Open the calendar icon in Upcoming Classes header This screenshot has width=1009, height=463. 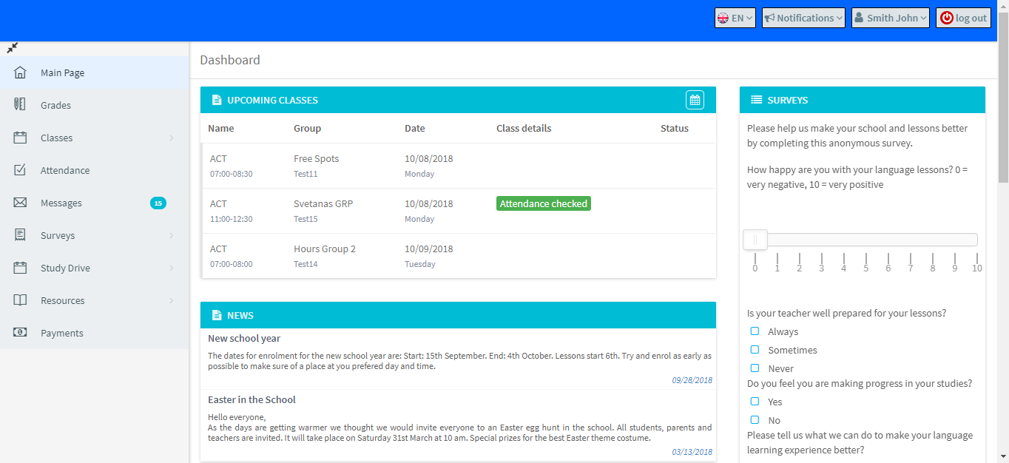694,99
